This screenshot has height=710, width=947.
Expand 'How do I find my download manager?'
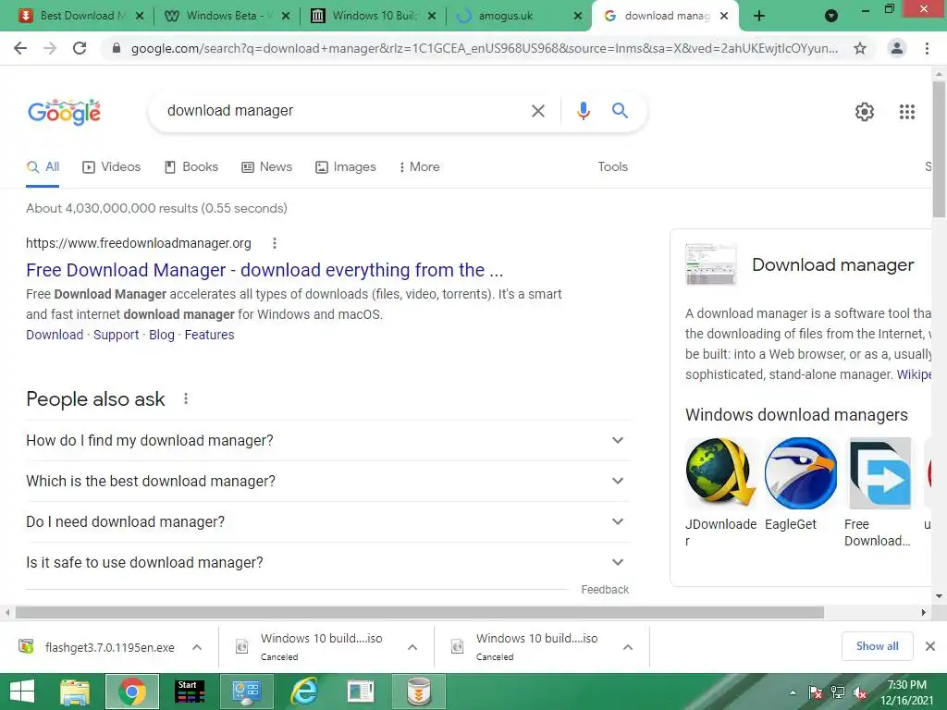coord(327,441)
